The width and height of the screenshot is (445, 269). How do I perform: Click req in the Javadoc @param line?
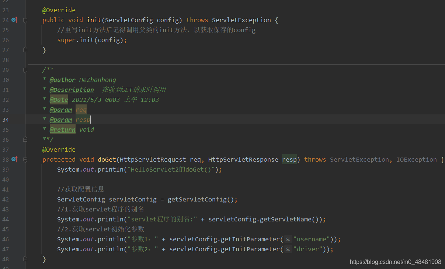click(81, 110)
